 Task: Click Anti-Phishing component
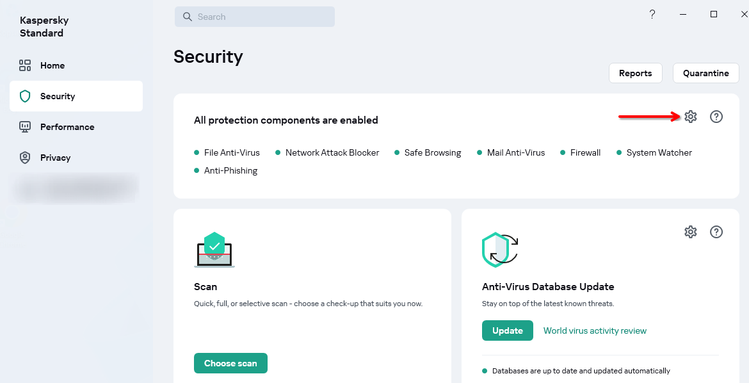click(x=226, y=171)
